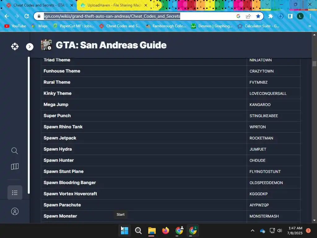Reload the page with the refresh icon
The image size is (317, 238).
27,16
